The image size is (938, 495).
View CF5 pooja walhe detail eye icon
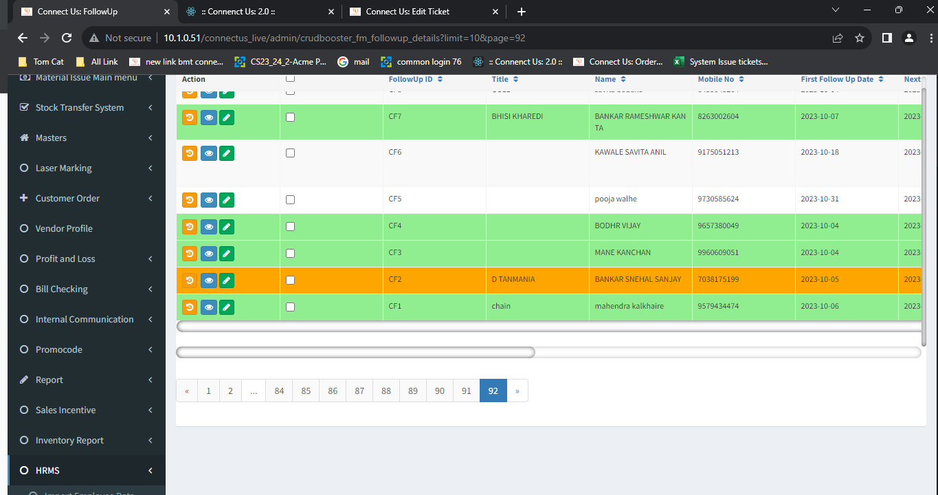(x=208, y=200)
